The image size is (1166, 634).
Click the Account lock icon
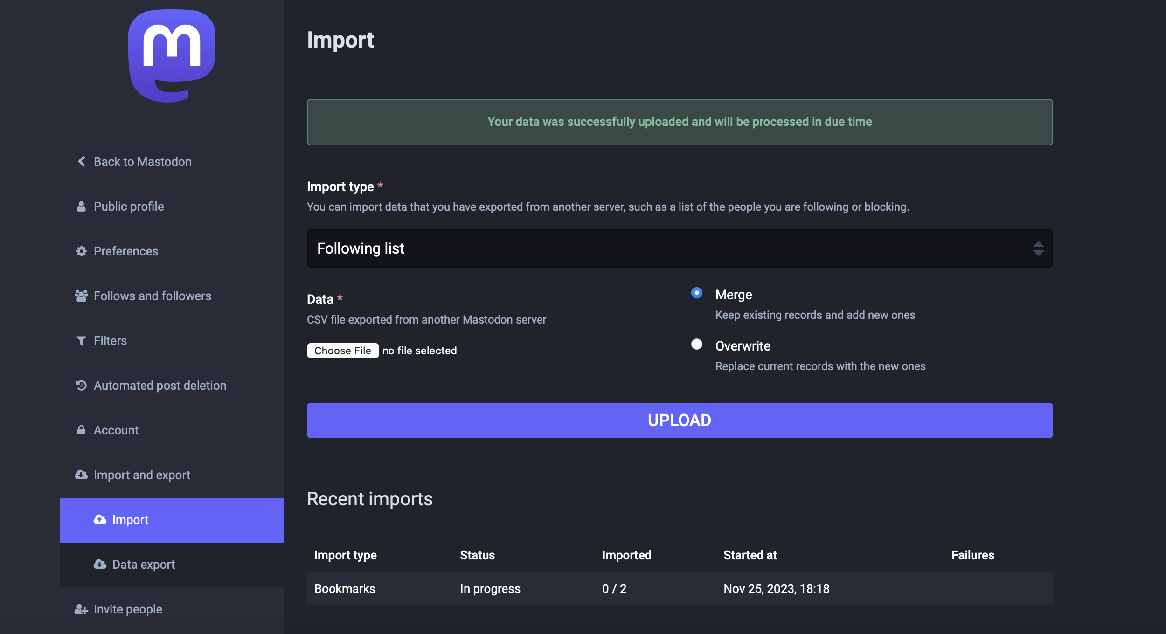tap(81, 430)
